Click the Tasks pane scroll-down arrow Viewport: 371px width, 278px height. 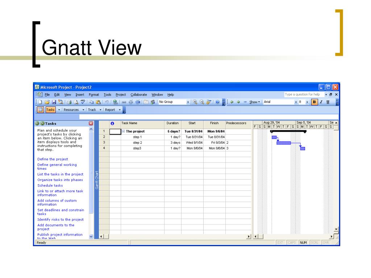click(91, 236)
